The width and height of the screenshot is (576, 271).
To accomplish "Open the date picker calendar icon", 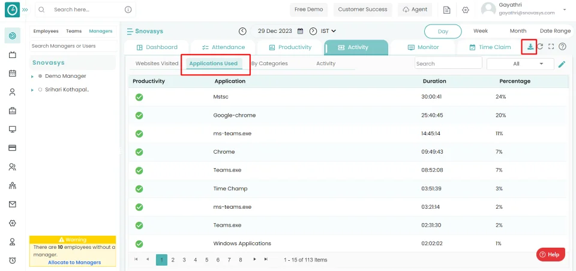I will (x=300, y=31).
